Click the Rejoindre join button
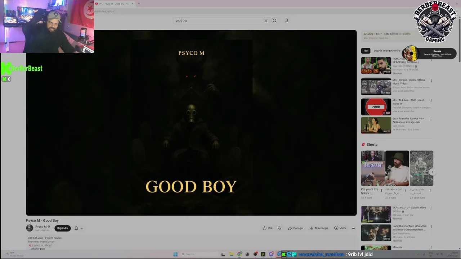Screen dimensions: 461x259 [63, 228]
